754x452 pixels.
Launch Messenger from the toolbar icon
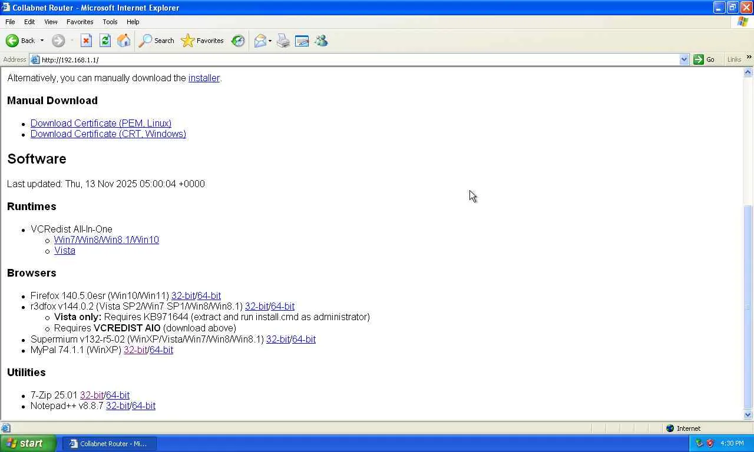pyautogui.click(x=321, y=41)
